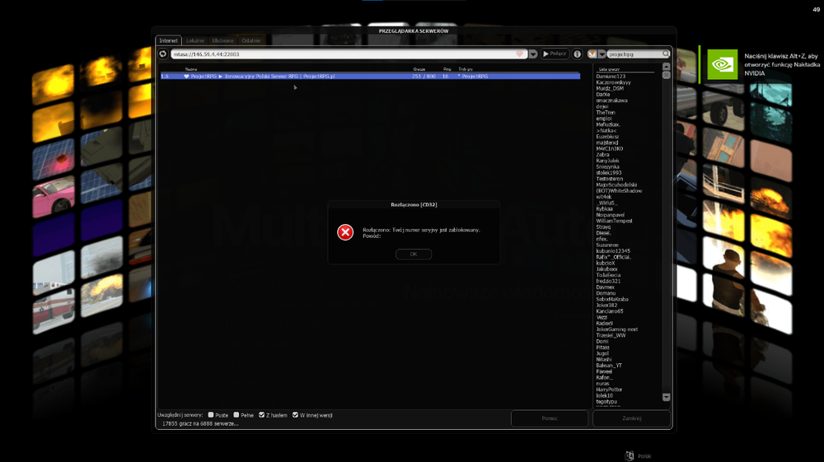Select player HarryPotter in list
This screenshot has width=824, height=462.
point(609,390)
